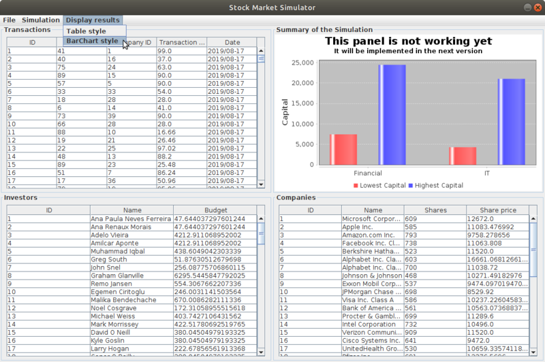Click the red IT bar in the chart
Viewport: 545px width, 362px height.
(463, 156)
